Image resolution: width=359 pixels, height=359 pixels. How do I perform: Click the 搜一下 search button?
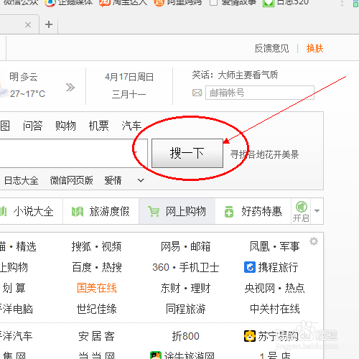[187, 153]
